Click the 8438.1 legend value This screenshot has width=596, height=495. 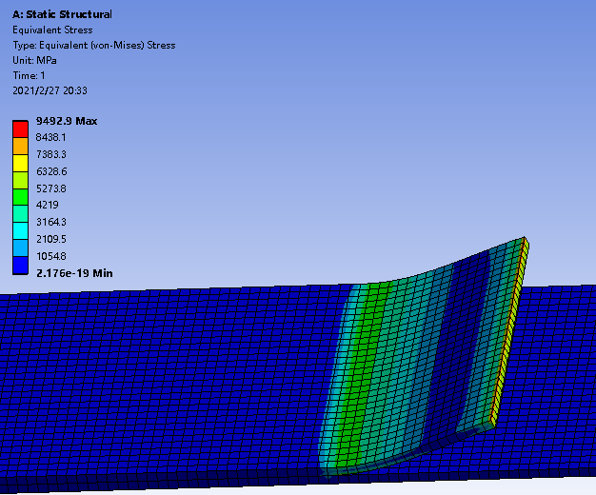coord(50,137)
